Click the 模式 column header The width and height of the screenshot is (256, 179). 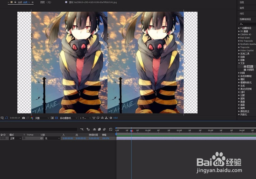12,135
